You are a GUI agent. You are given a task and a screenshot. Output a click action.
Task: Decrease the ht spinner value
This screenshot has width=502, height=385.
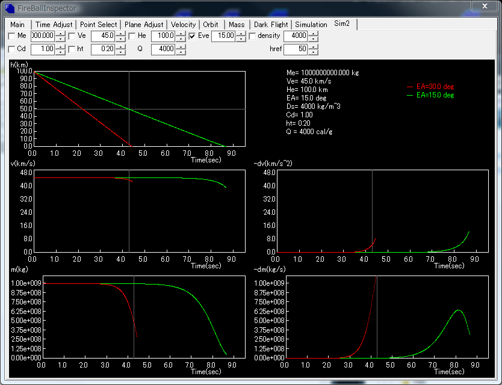120,52
